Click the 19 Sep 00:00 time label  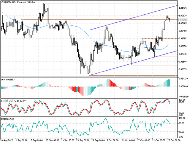pyautogui.click(x=68, y=140)
